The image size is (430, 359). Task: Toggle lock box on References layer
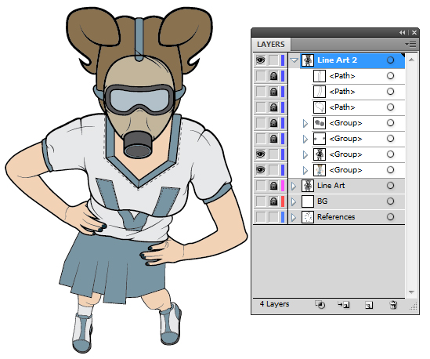pos(273,217)
